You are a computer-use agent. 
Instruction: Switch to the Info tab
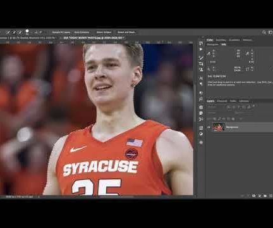pyautogui.click(x=223, y=44)
